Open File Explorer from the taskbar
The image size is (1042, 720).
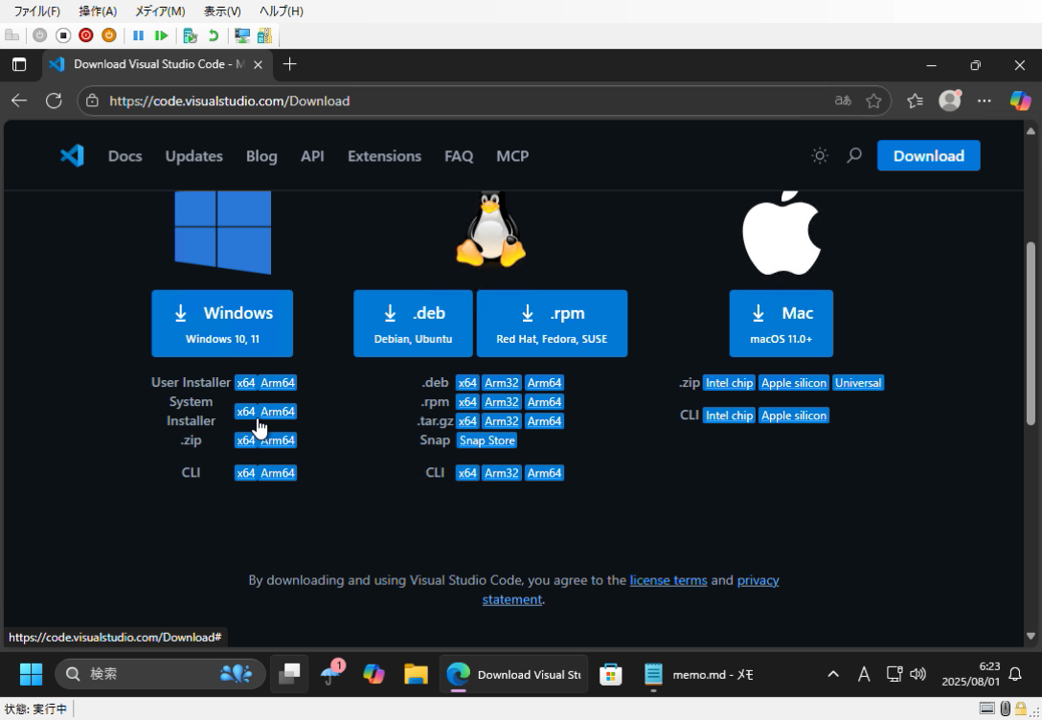(x=416, y=674)
